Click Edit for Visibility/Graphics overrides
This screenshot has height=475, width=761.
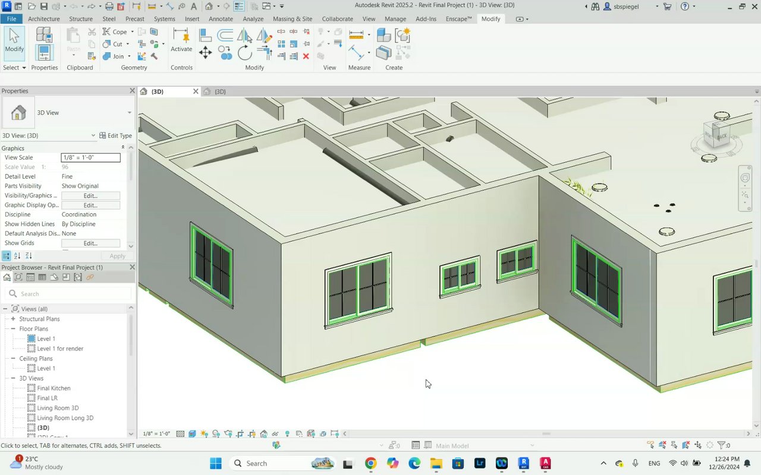click(90, 195)
